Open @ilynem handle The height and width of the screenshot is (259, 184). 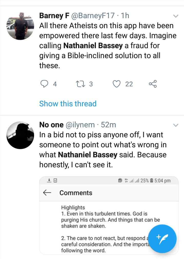click(x=81, y=125)
